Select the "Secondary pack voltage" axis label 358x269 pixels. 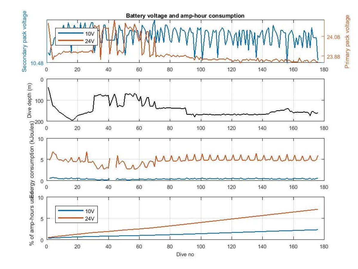(24, 41)
